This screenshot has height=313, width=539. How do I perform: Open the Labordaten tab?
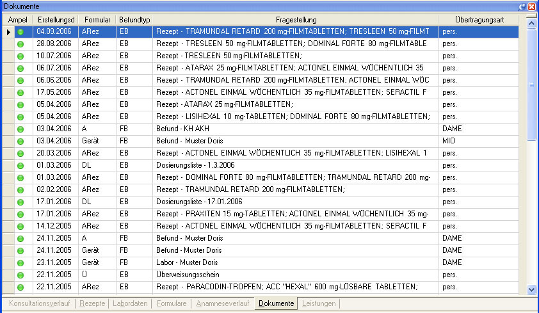[129, 303]
